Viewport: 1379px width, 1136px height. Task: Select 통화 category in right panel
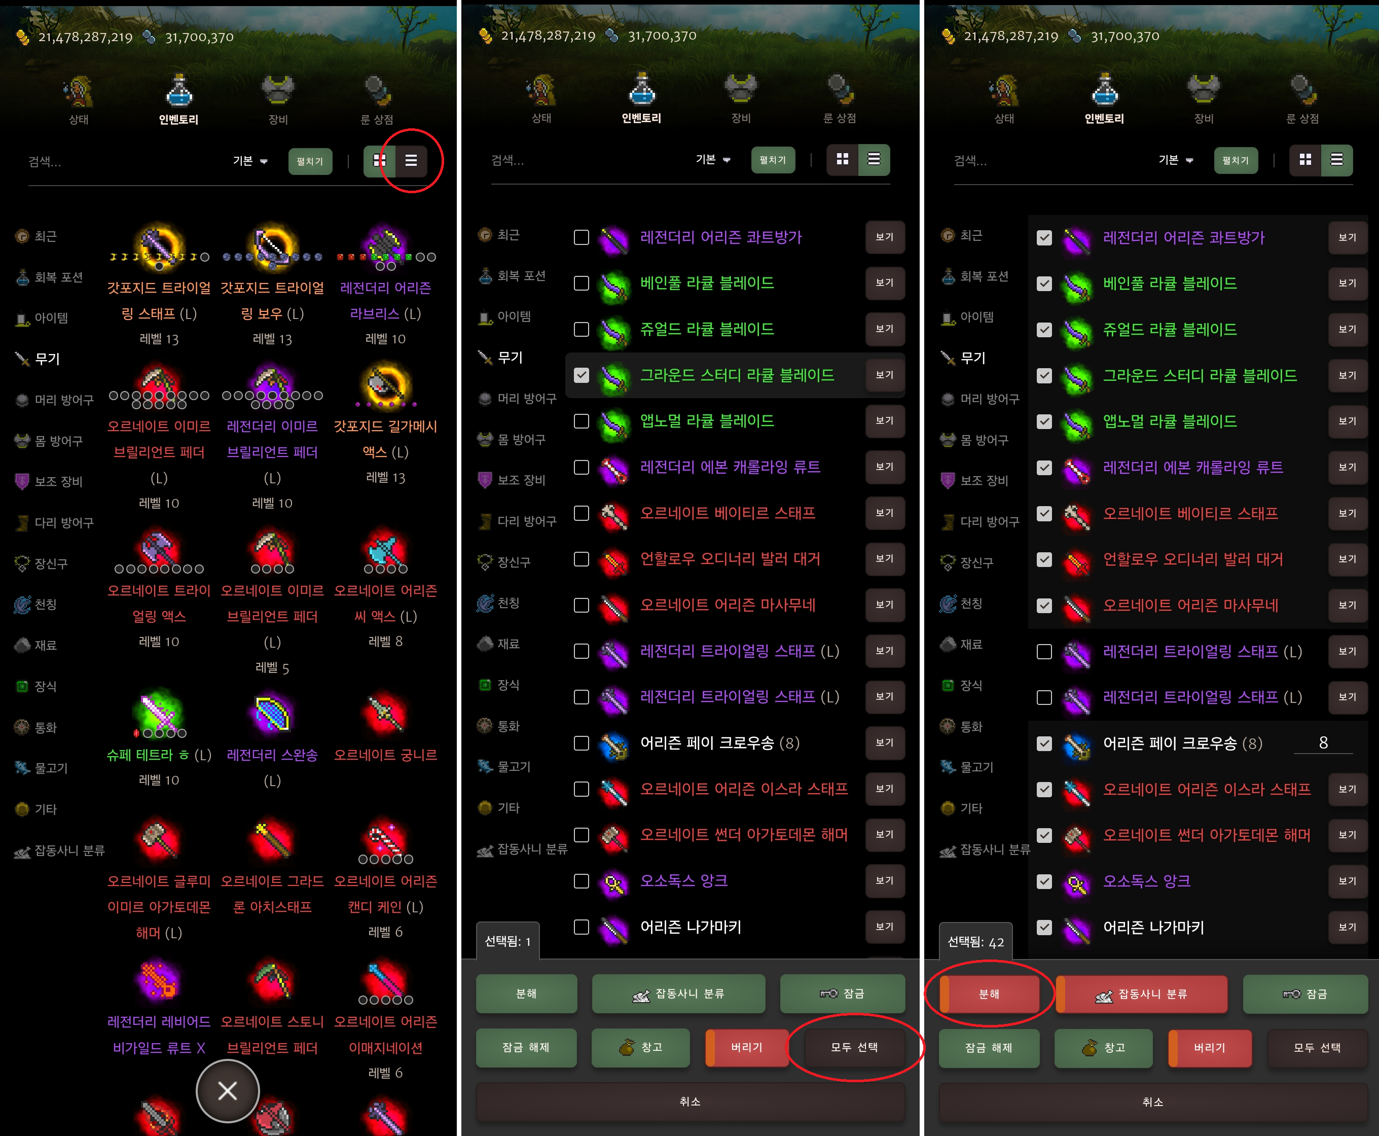pyautogui.click(x=962, y=726)
